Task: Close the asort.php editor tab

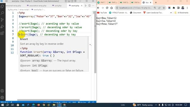Action: (82, 6)
